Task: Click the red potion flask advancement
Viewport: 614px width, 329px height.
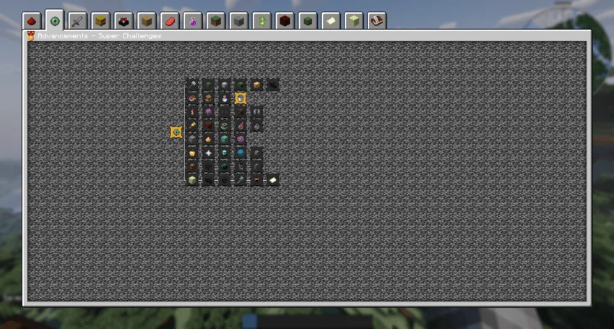Action: pos(241,126)
